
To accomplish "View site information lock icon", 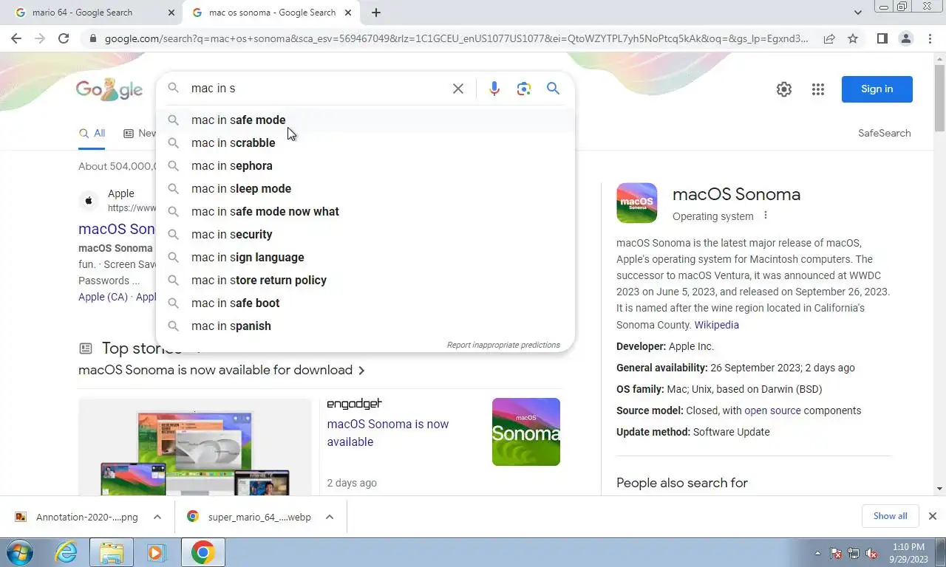I will pyautogui.click(x=92, y=38).
